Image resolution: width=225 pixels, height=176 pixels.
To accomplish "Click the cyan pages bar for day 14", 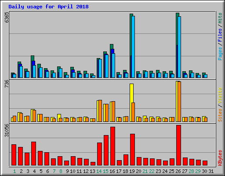I will [100, 68].
